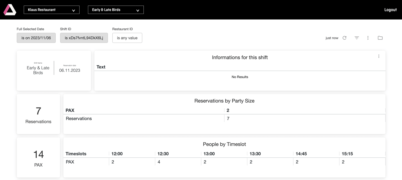Edit the Full Selected Date filter
402x180 pixels.
[36, 38]
